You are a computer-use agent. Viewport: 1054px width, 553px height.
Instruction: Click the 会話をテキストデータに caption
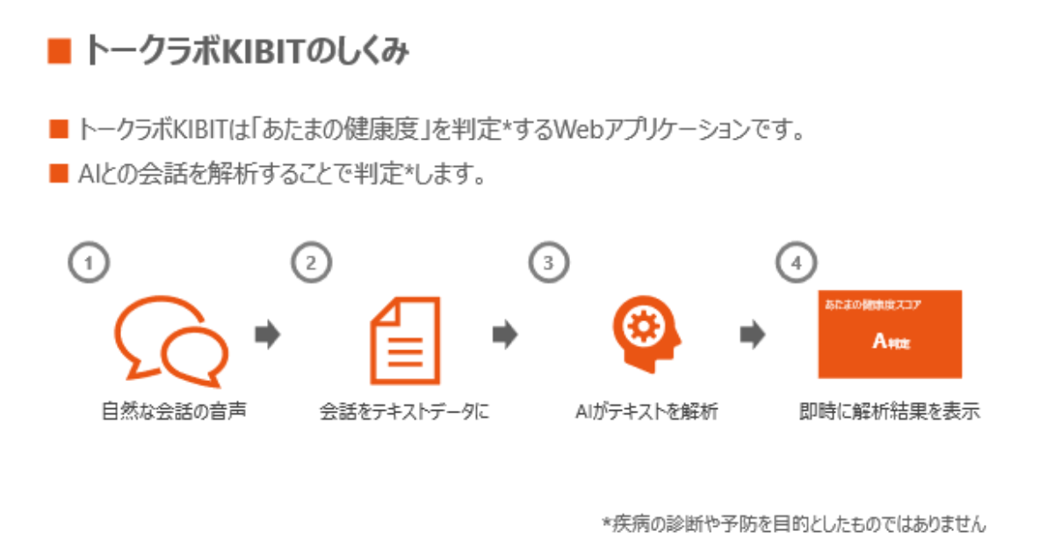(404, 411)
